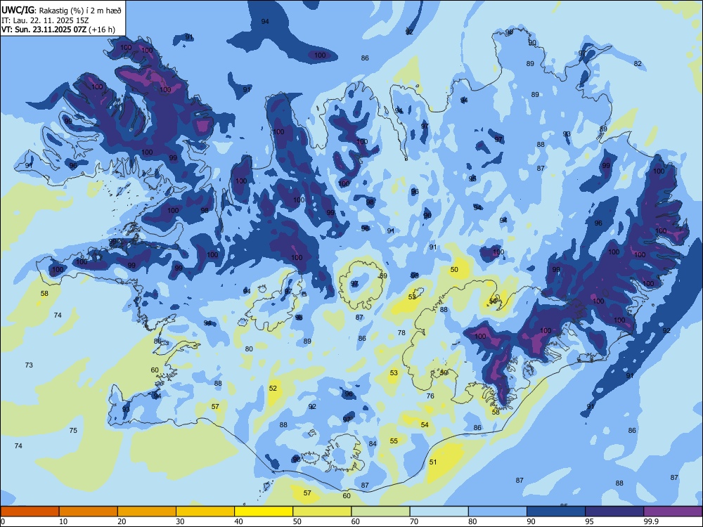Click the 90–95 dark blue legend swatch
This screenshot has width=703, height=527.
pyautogui.click(x=556, y=512)
